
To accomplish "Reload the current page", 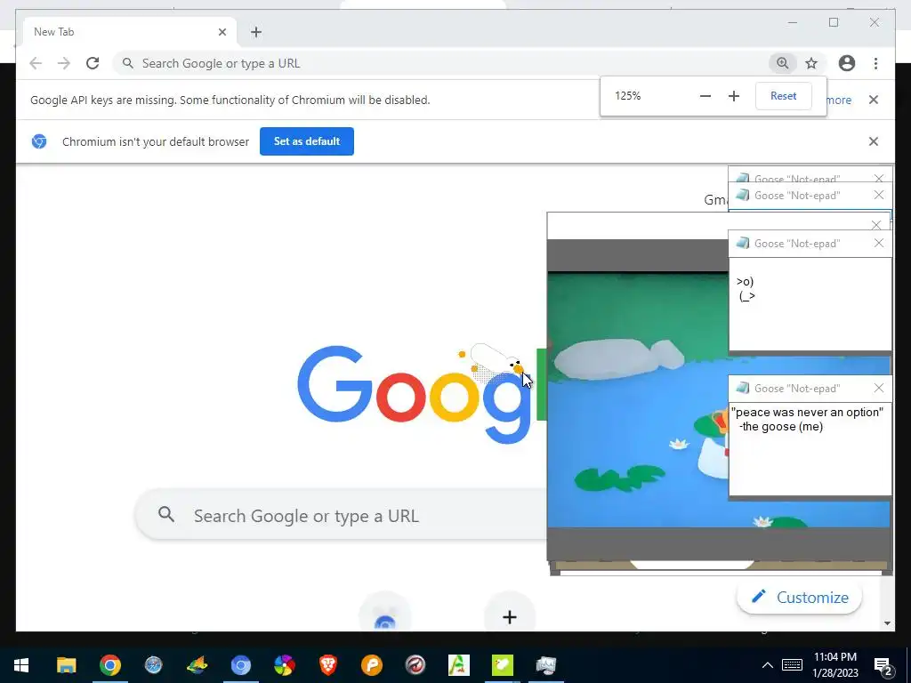I will (93, 63).
